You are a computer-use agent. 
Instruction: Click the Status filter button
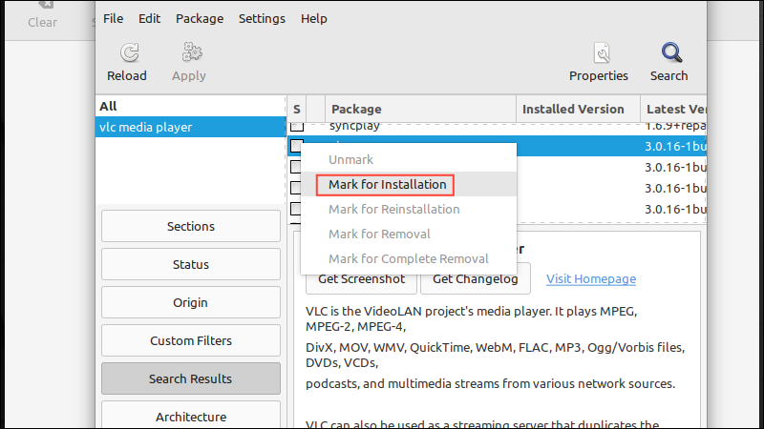(x=191, y=264)
